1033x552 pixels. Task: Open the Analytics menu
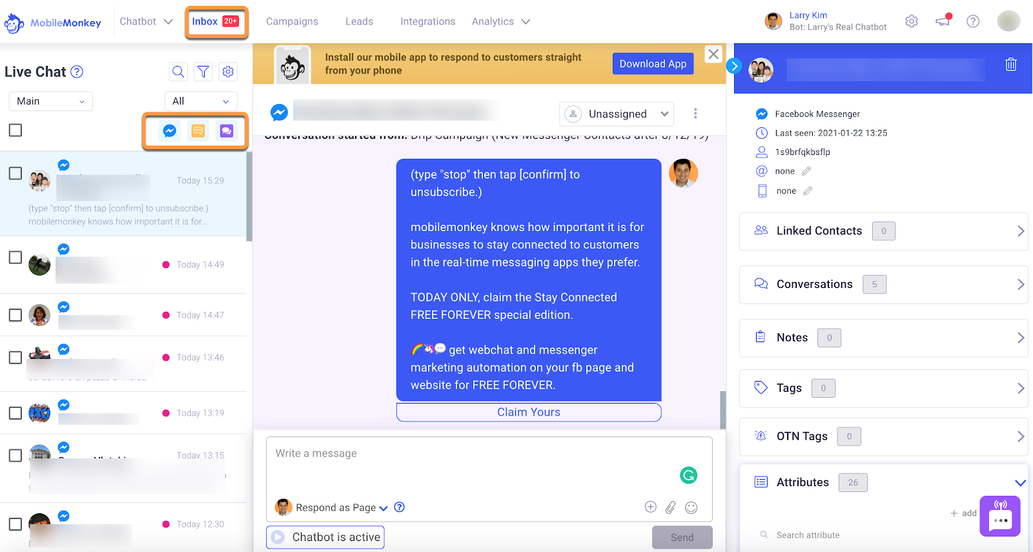click(x=501, y=21)
